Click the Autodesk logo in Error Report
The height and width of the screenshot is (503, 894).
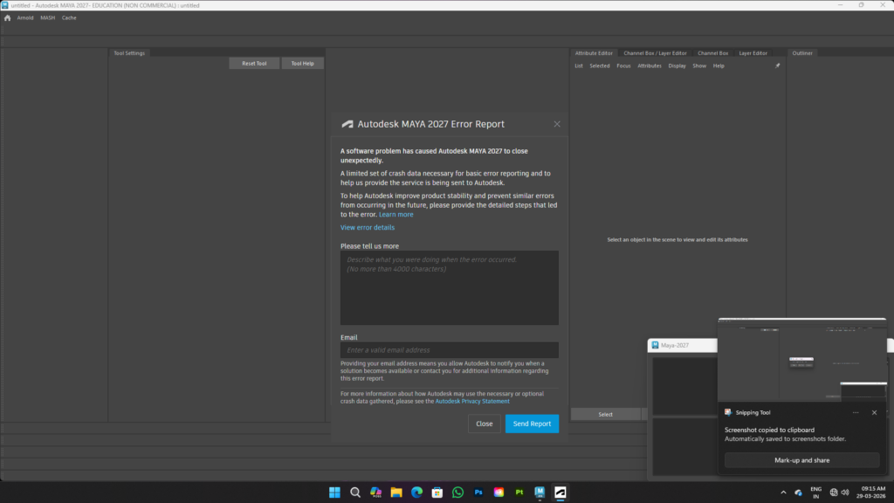[347, 124]
